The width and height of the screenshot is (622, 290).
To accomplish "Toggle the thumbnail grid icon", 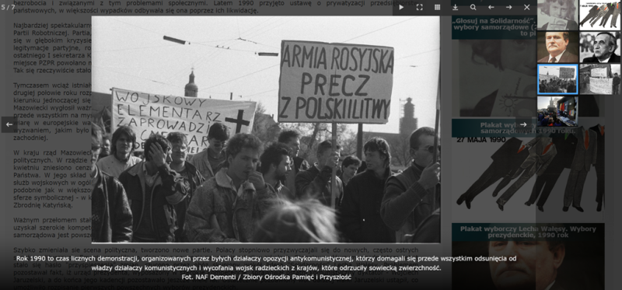I will [x=437, y=7].
